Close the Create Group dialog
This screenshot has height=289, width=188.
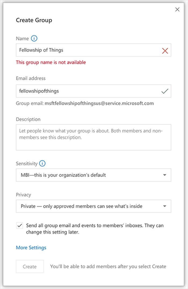(x=177, y=9)
